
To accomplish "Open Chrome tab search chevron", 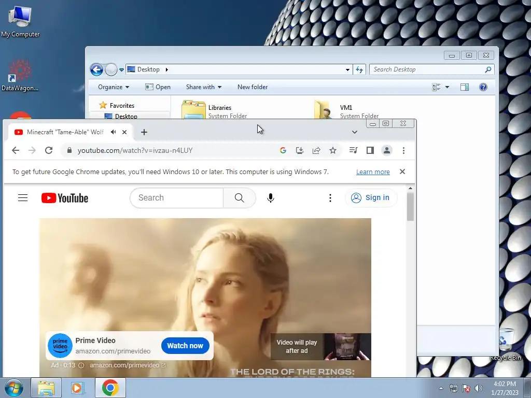I will [x=355, y=132].
